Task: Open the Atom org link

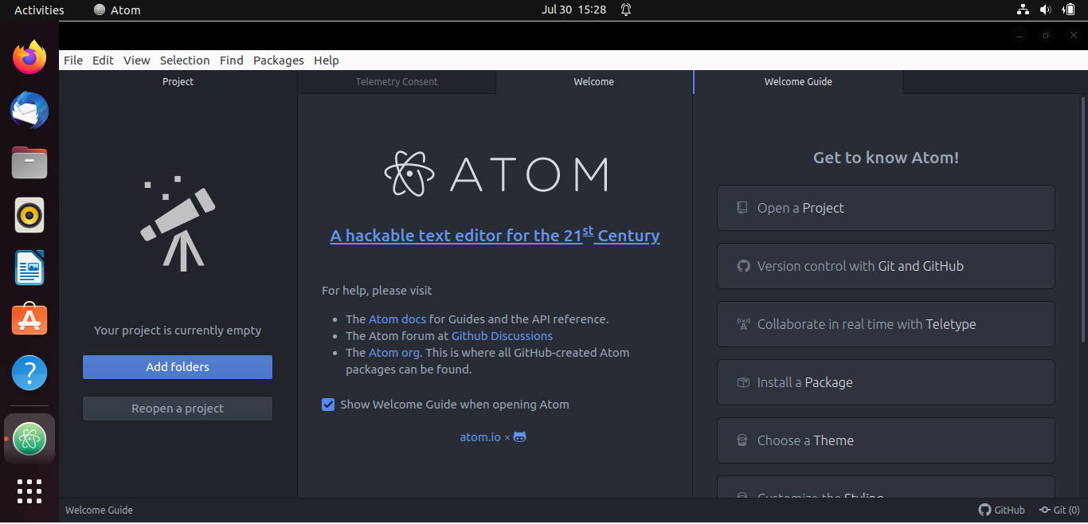Action: tap(393, 353)
